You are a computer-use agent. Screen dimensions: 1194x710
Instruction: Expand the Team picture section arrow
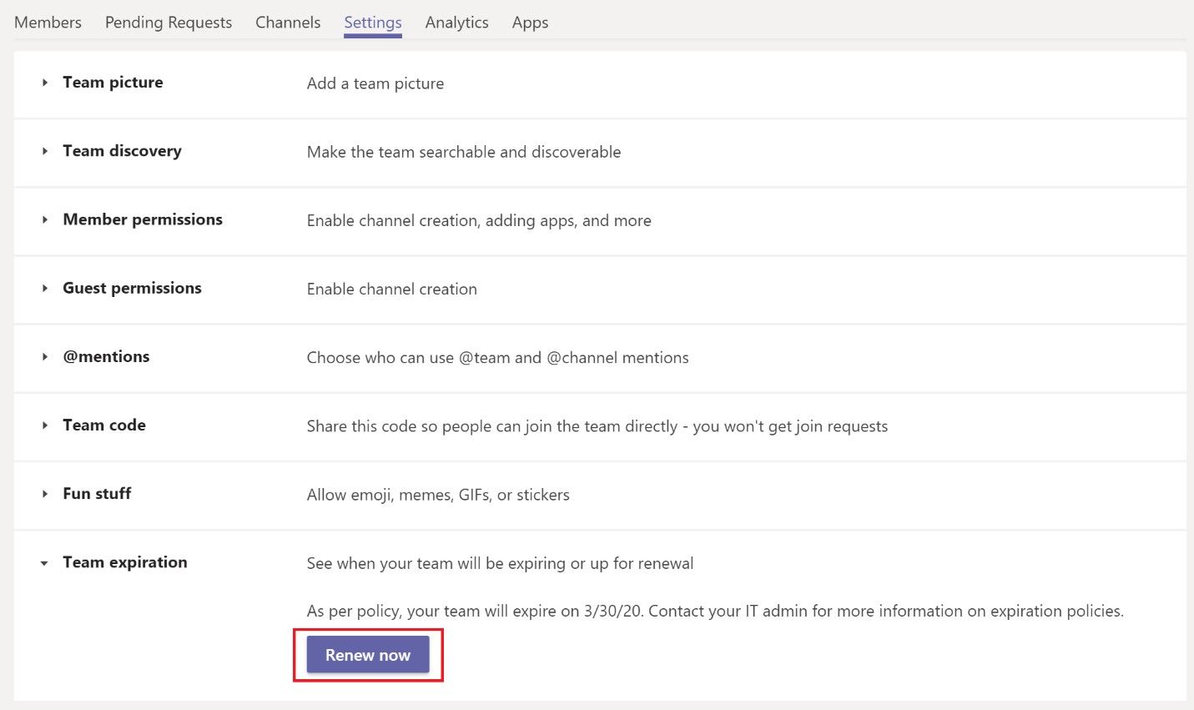[x=45, y=83]
